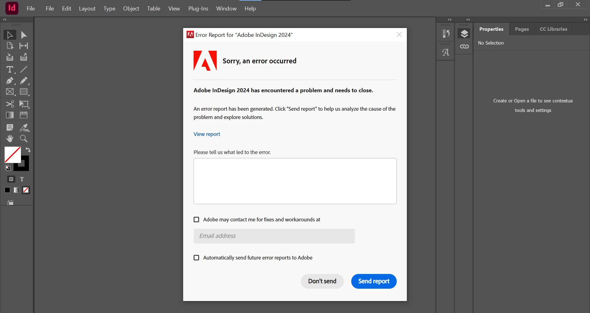Viewport: 590px width, 313px height.
Task: Switch to the Pages tab
Action: 522,29
